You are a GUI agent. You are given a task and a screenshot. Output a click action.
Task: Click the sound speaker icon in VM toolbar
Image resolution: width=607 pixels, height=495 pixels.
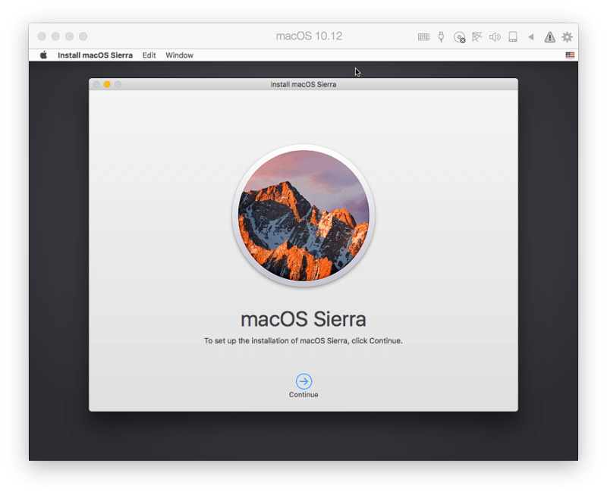[x=495, y=36]
